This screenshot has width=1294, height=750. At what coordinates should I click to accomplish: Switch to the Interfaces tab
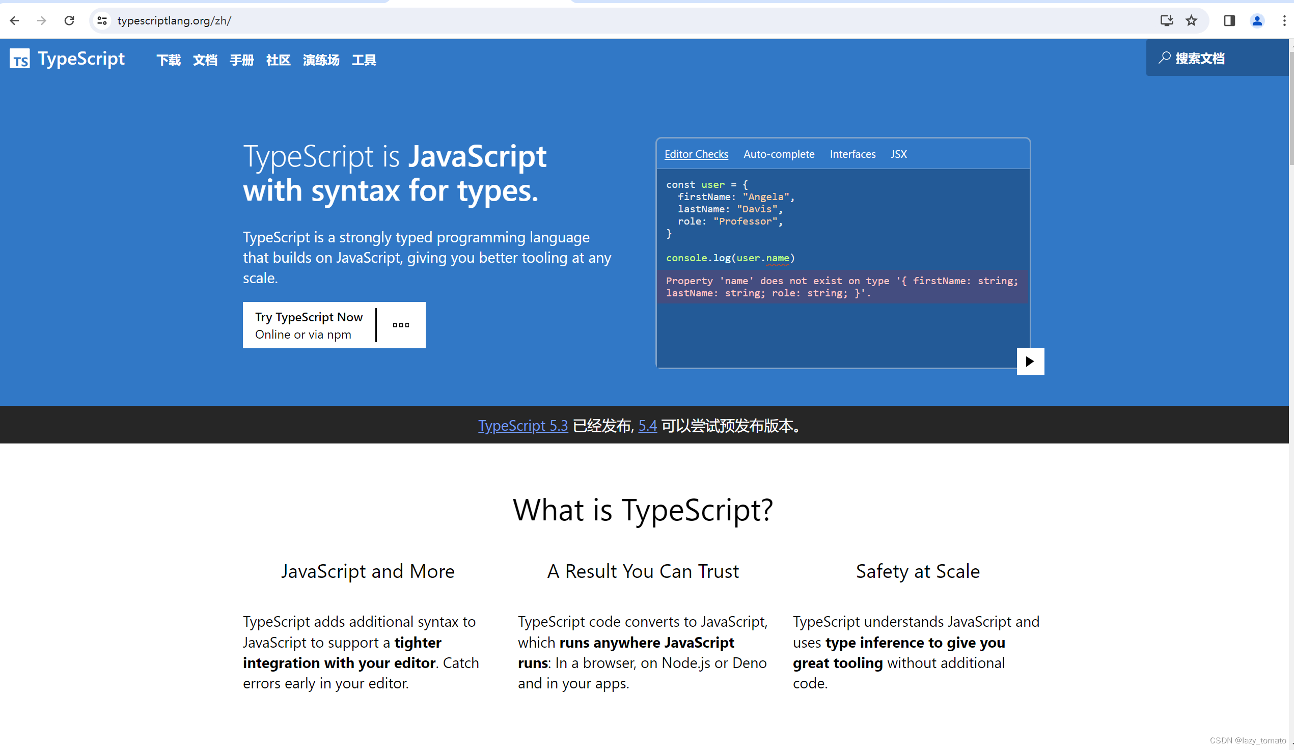click(852, 154)
